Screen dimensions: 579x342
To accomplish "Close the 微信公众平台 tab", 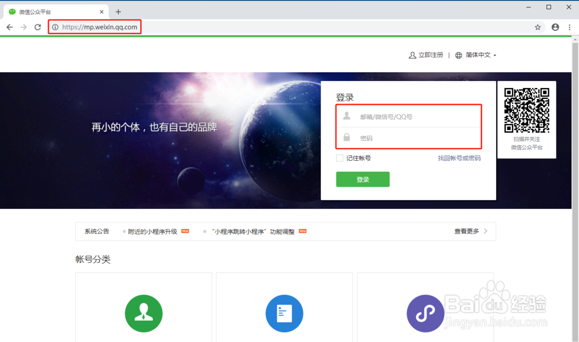I will [101, 12].
